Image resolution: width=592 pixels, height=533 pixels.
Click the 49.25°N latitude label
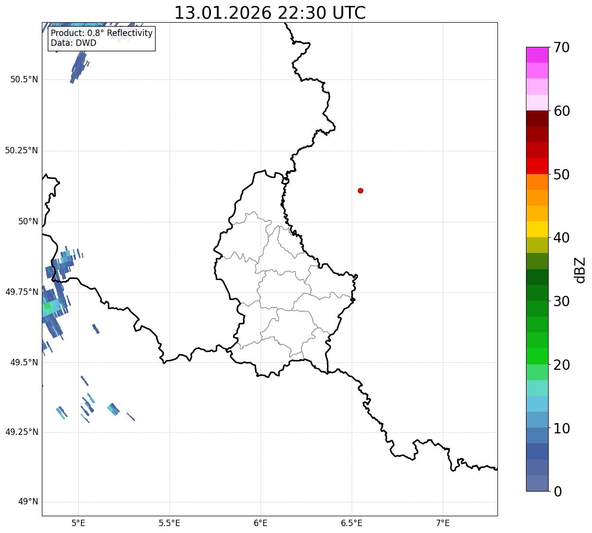[22, 432]
